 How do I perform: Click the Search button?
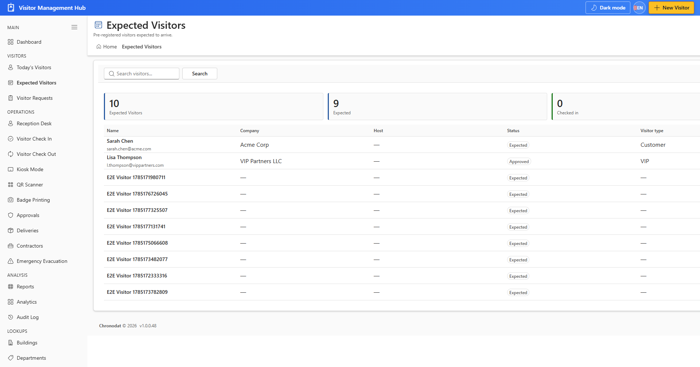200,74
